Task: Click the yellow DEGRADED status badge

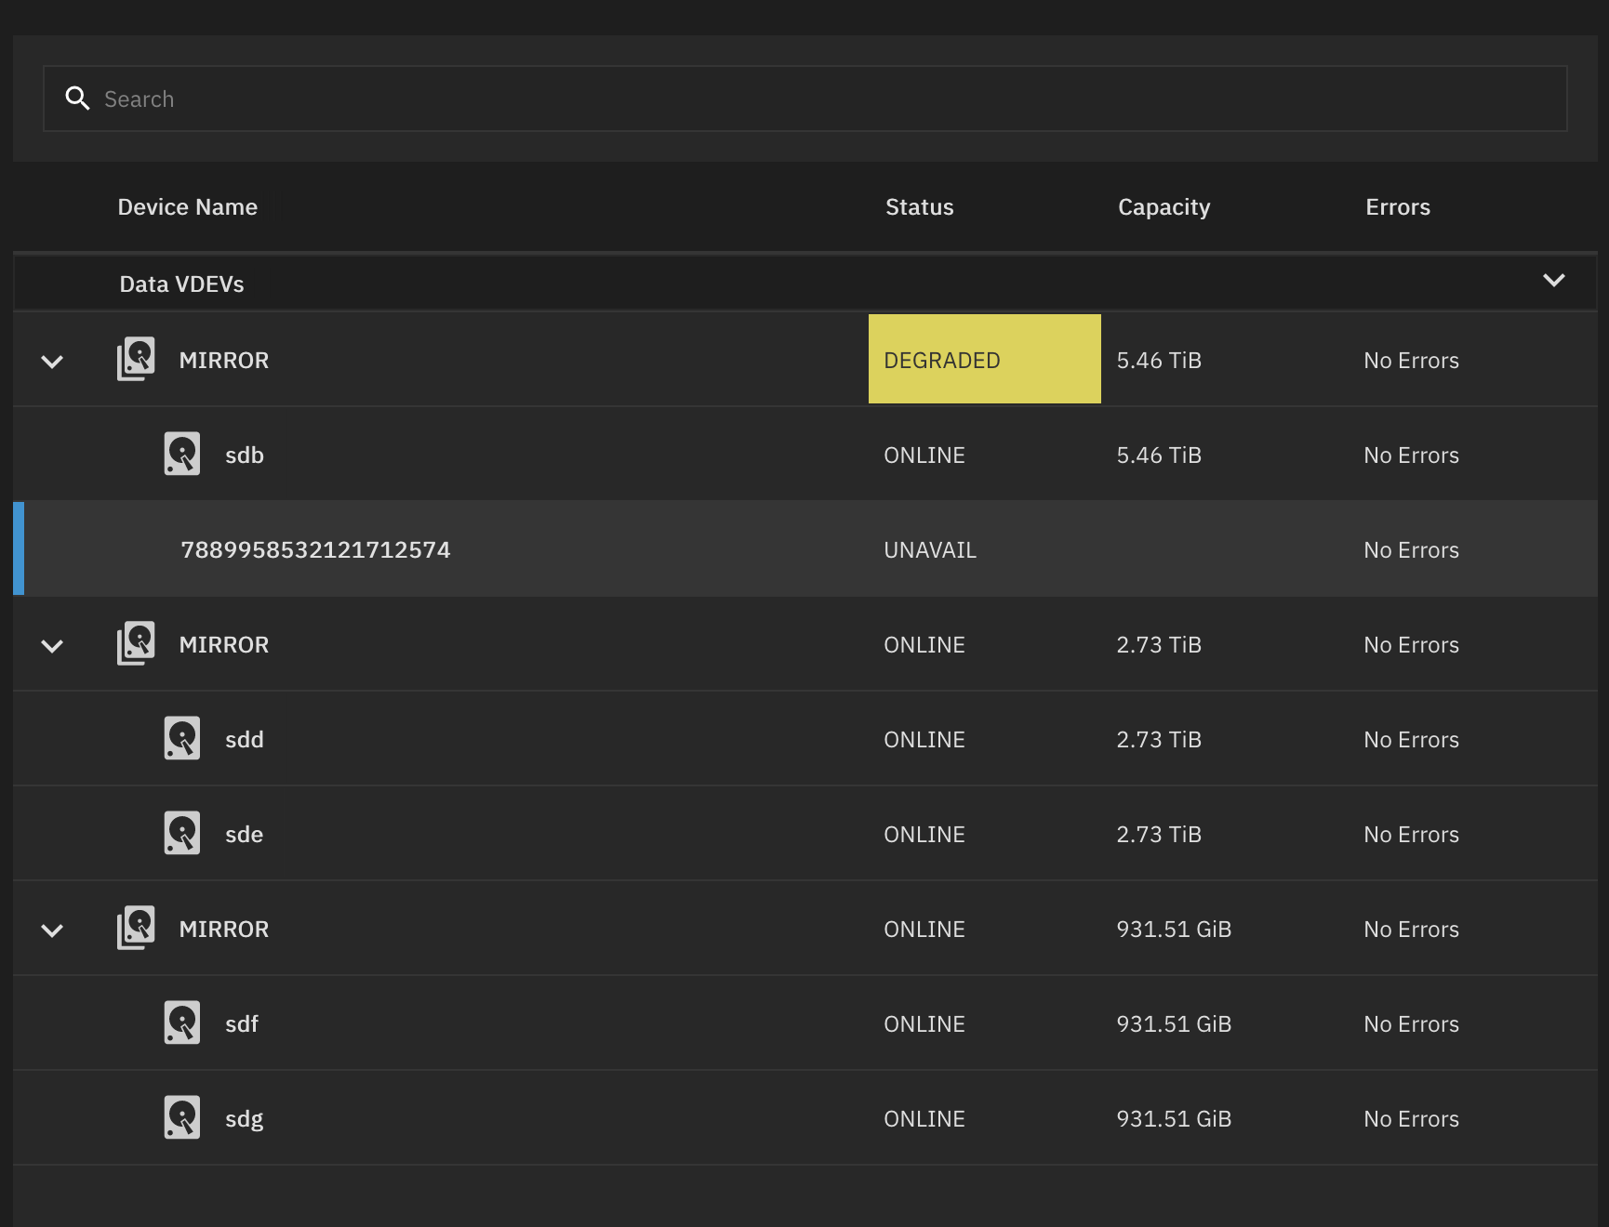Action: tap(984, 360)
